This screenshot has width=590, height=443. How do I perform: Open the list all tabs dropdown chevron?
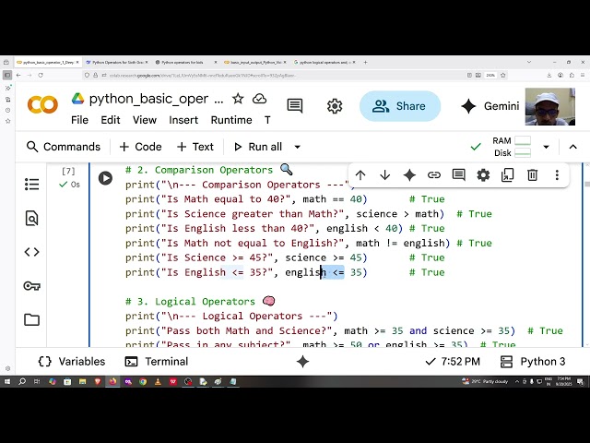529,62
